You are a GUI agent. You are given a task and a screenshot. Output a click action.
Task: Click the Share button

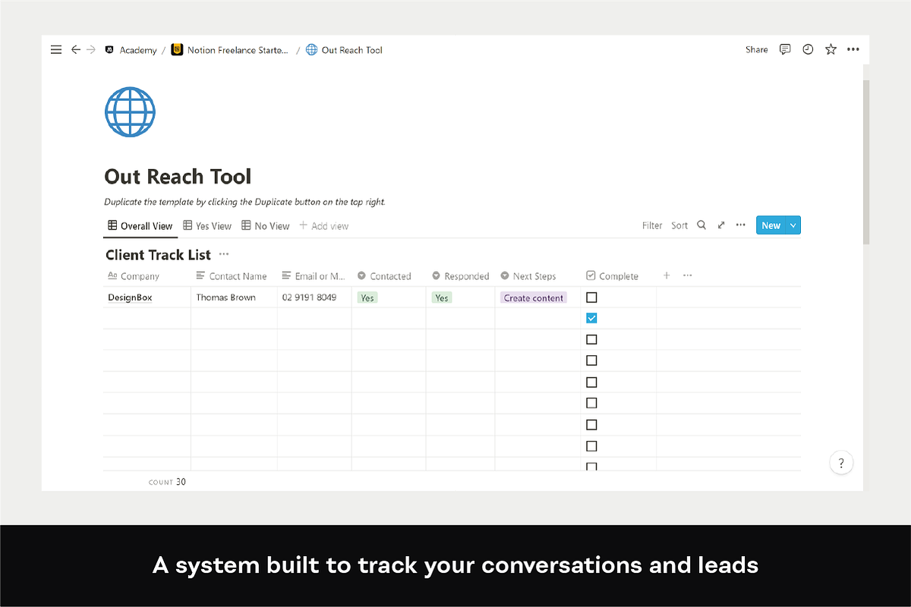(756, 49)
